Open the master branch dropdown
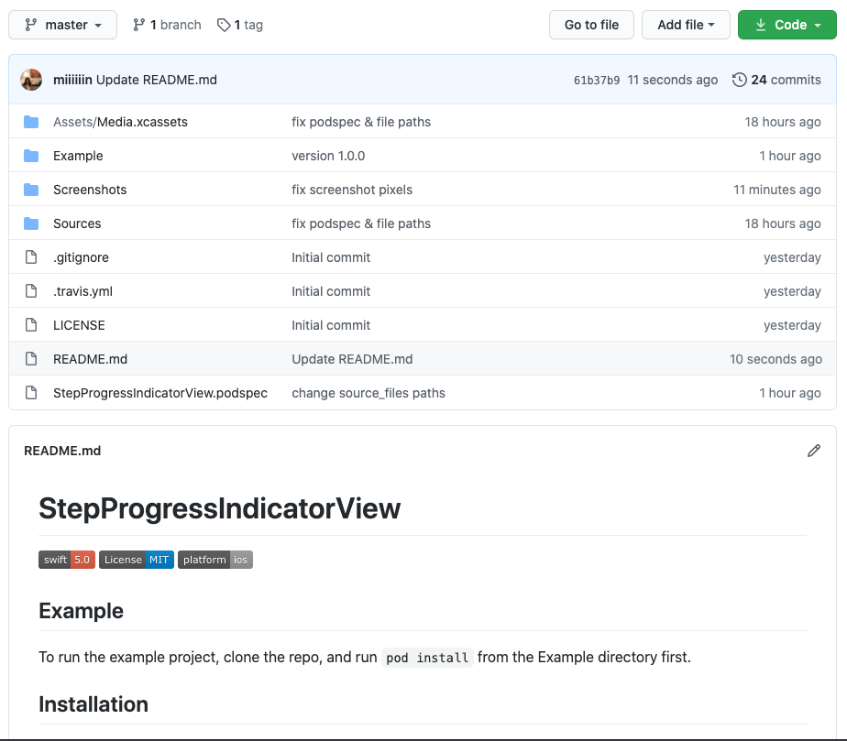 tap(62, 25)
